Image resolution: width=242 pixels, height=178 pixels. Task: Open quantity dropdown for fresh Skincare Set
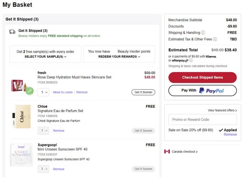click(43, 92)
